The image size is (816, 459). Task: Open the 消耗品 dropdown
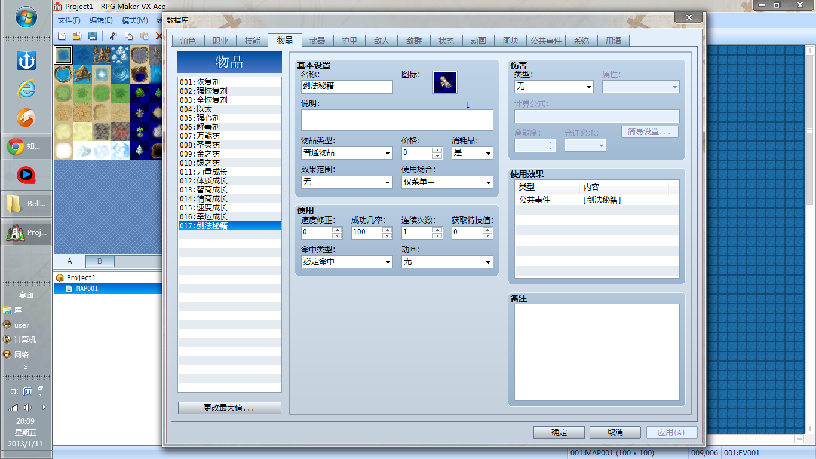click(473, 153)
